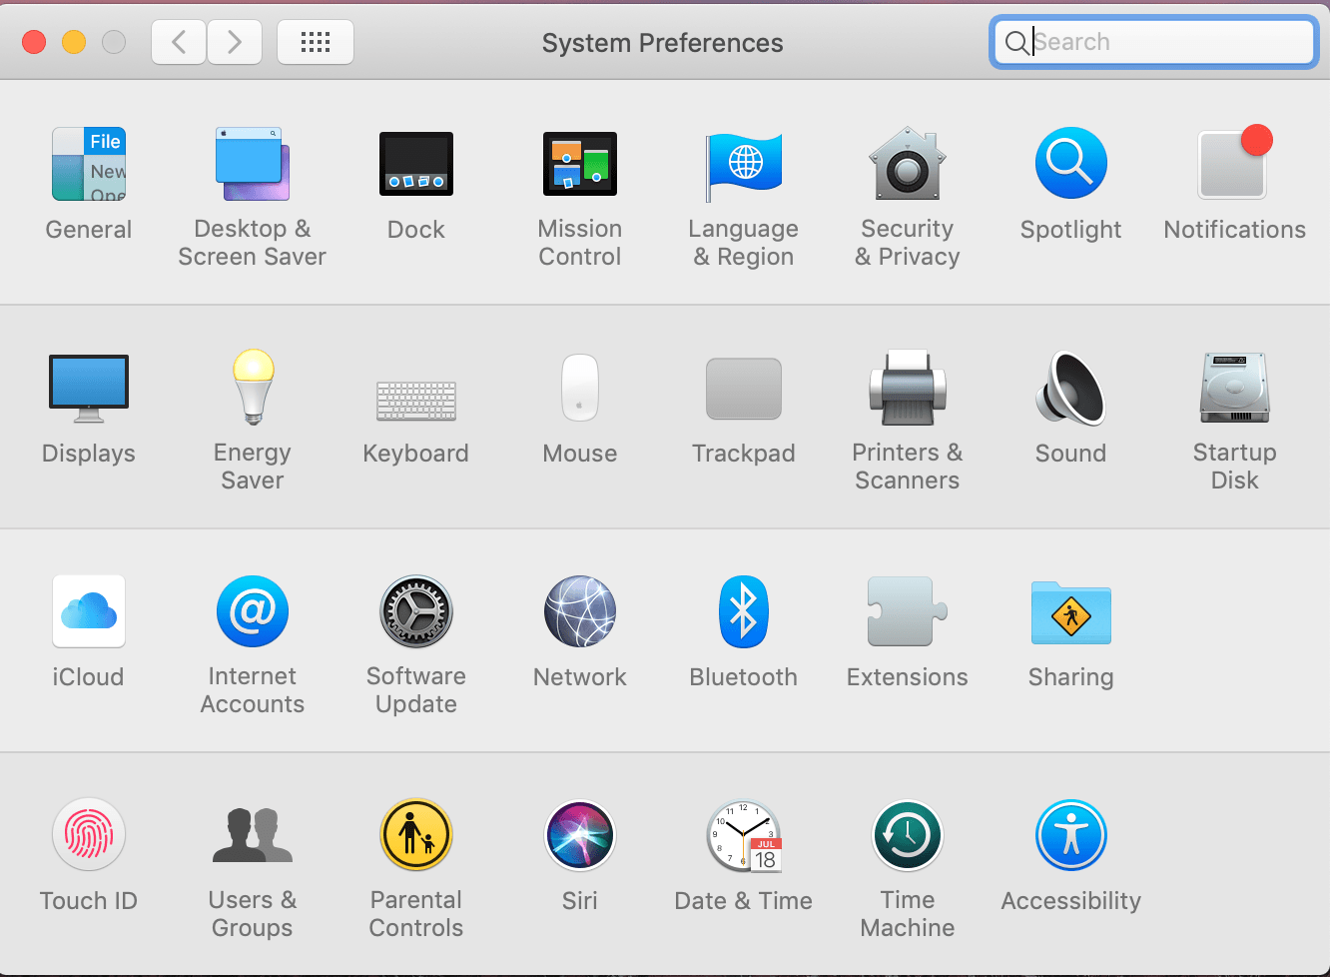Open Internet Accounts pane

[x=253, y=611]
